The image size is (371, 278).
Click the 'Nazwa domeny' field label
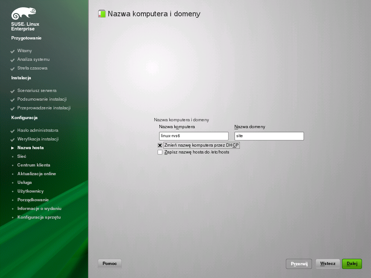tap(250, 127)
